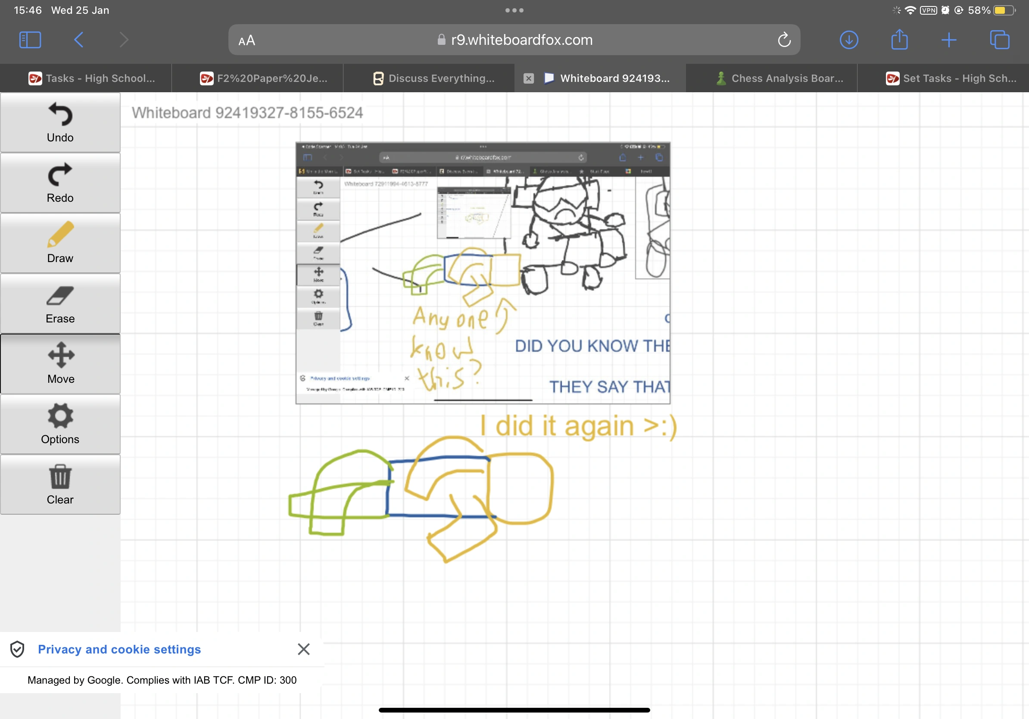This screenshot has width=1029, height=719.
Task: Open the AA reader view menu
Action: click(x=246, y=41)
